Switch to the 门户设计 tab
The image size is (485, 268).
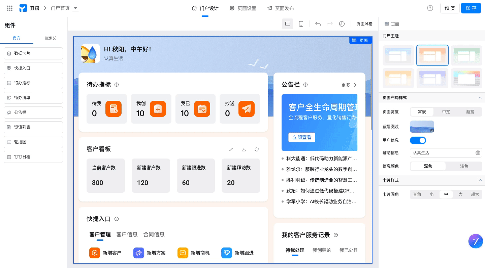205,8
